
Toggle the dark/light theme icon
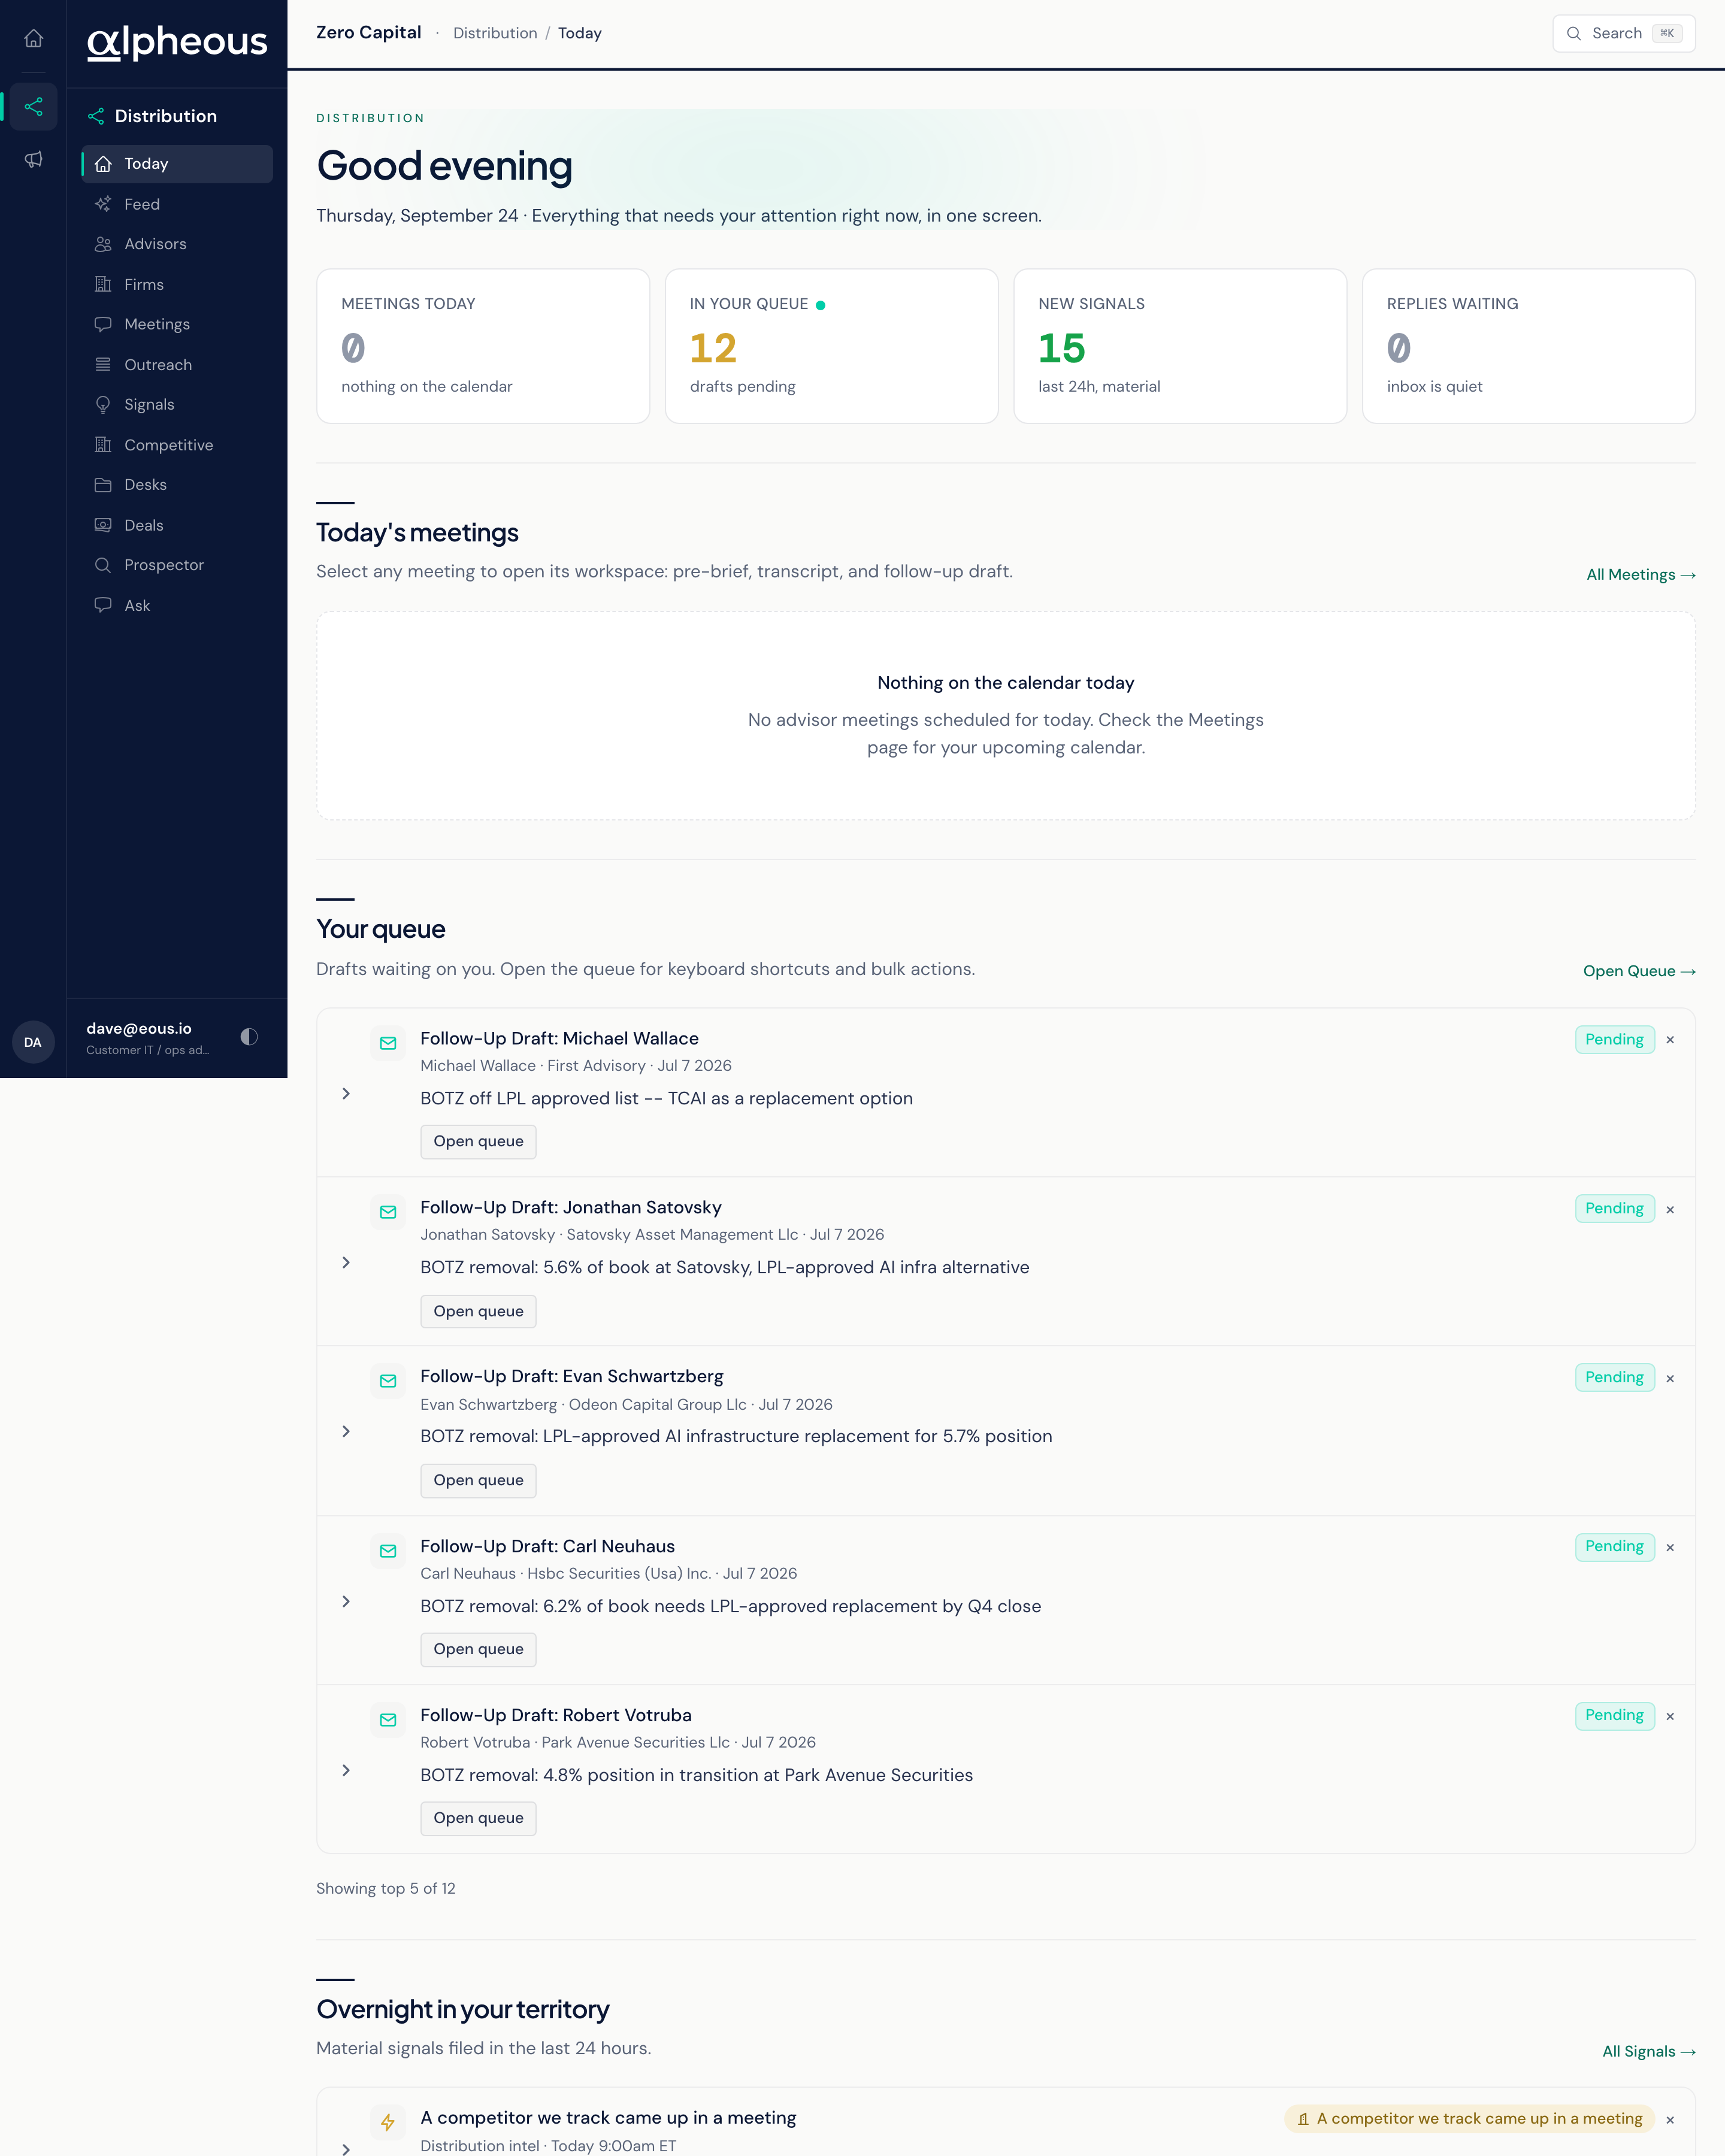click(249, 1037)
